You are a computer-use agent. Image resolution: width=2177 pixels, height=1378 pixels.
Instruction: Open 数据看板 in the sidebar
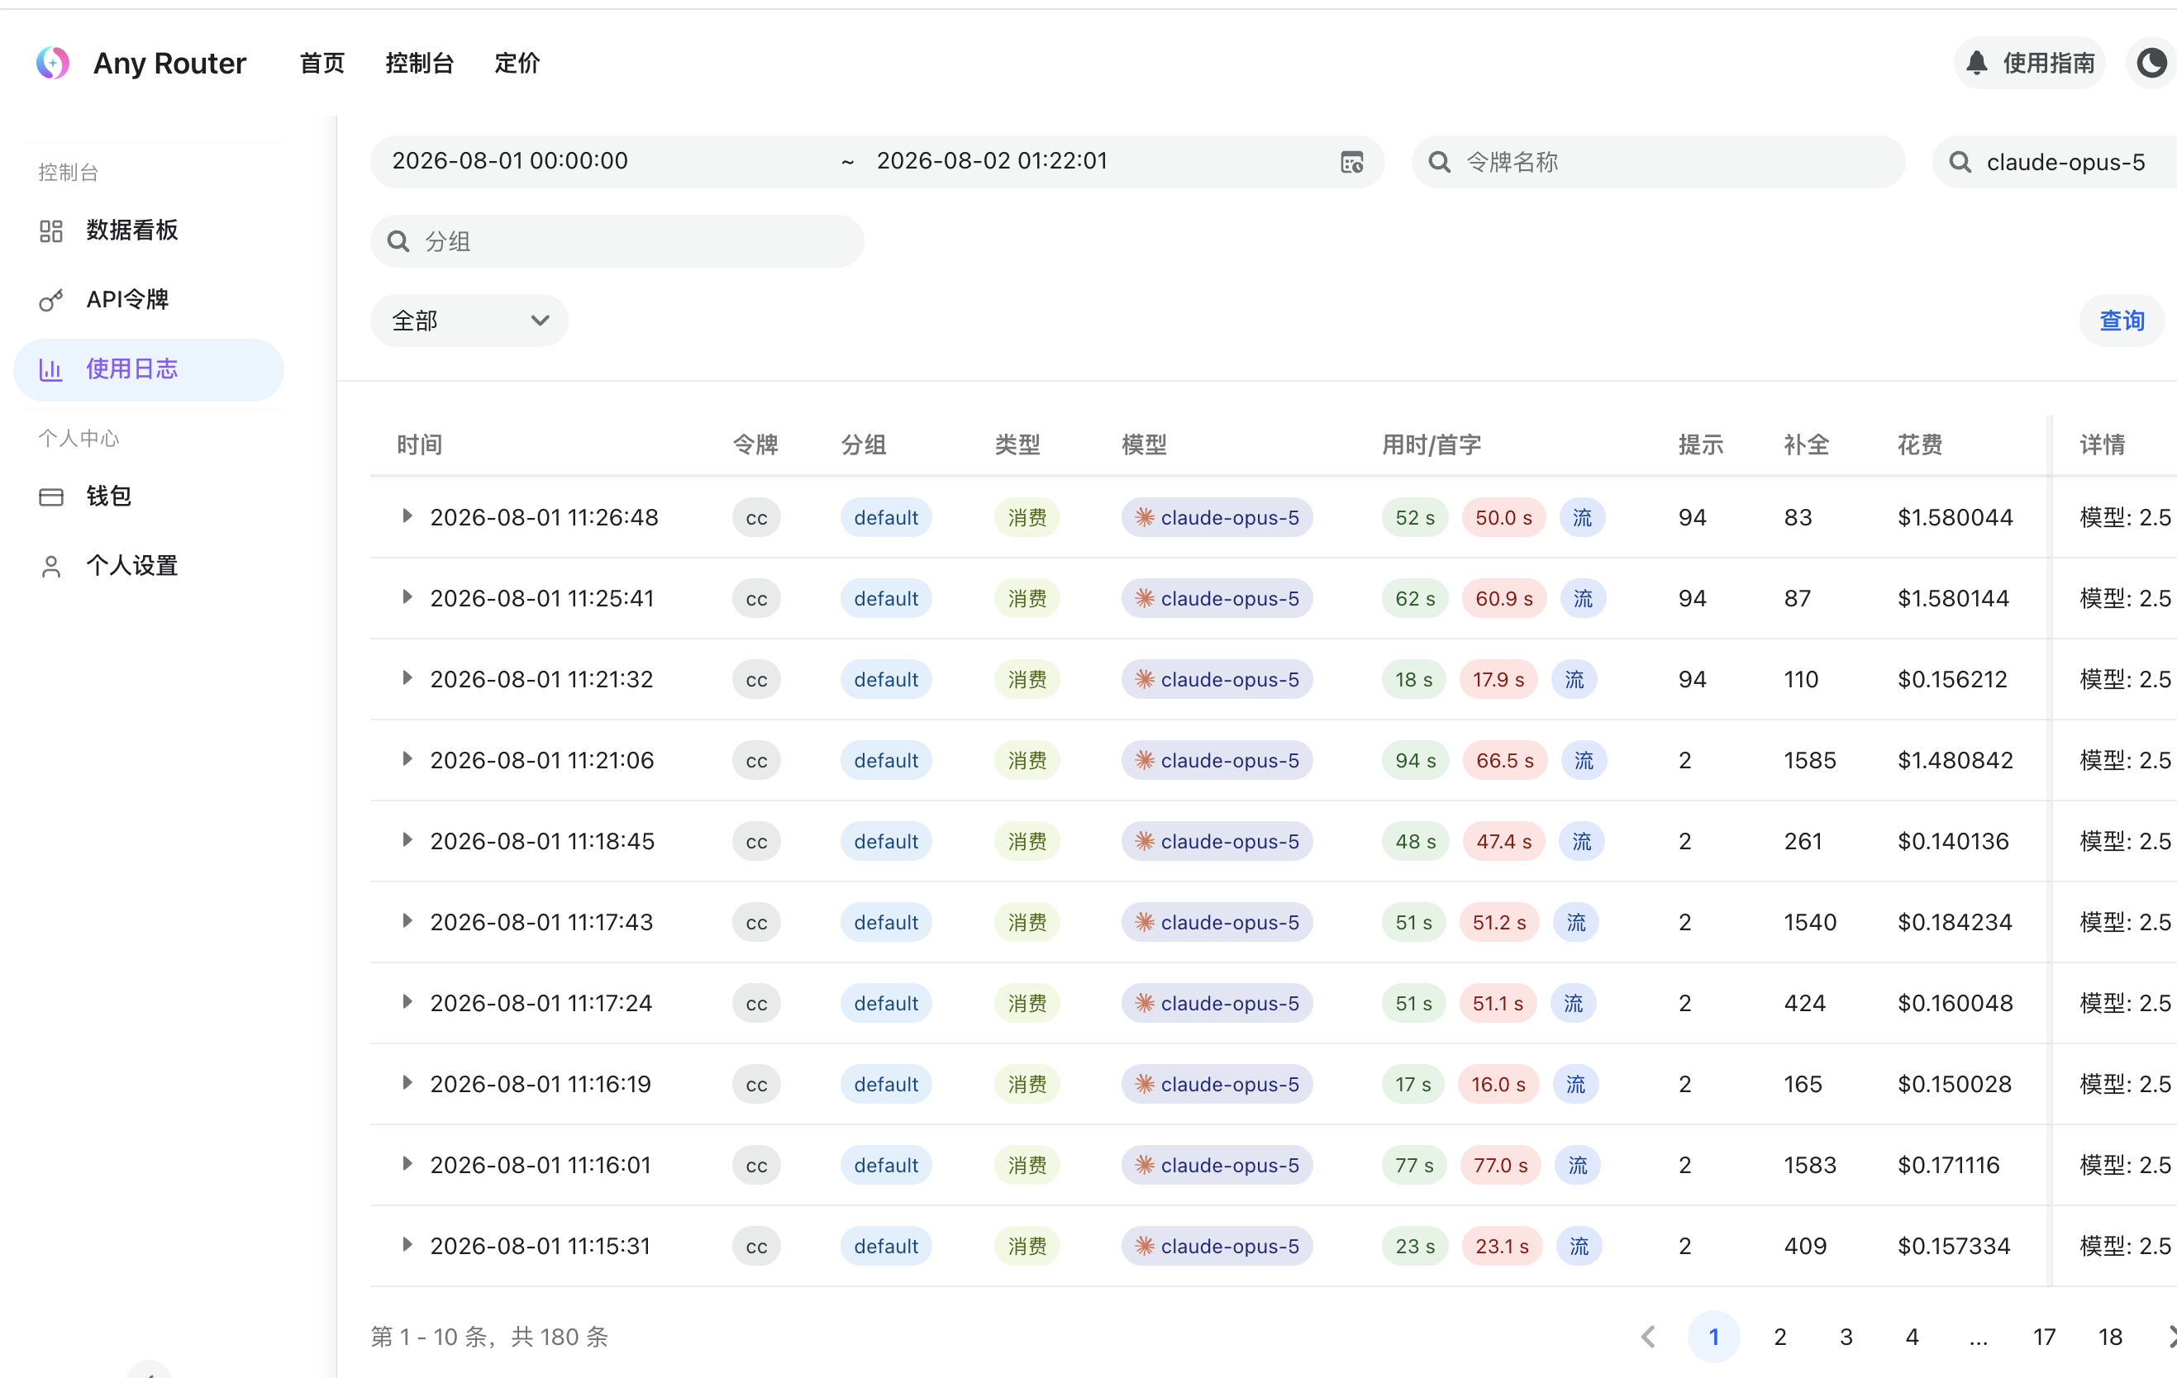pos(148,230)
